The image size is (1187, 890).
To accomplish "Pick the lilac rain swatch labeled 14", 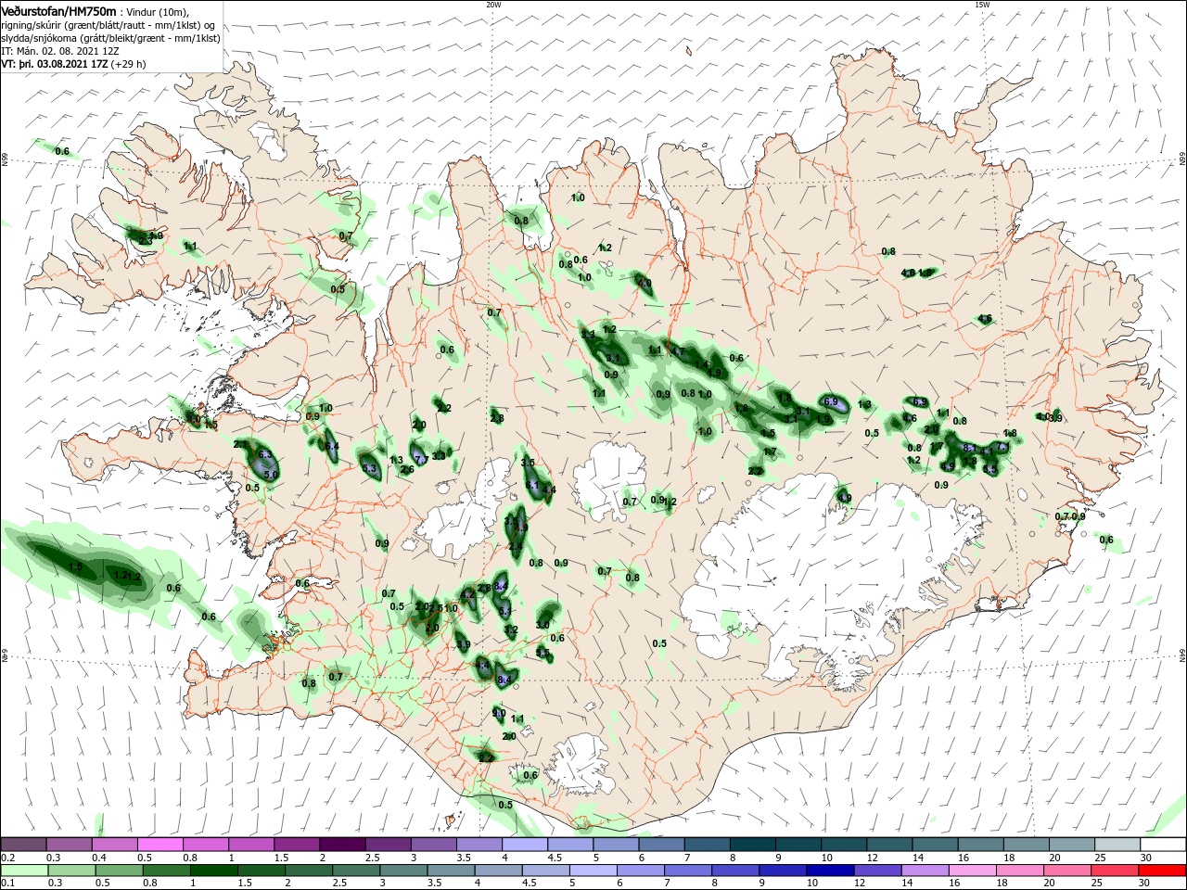I will pos(925,871).
